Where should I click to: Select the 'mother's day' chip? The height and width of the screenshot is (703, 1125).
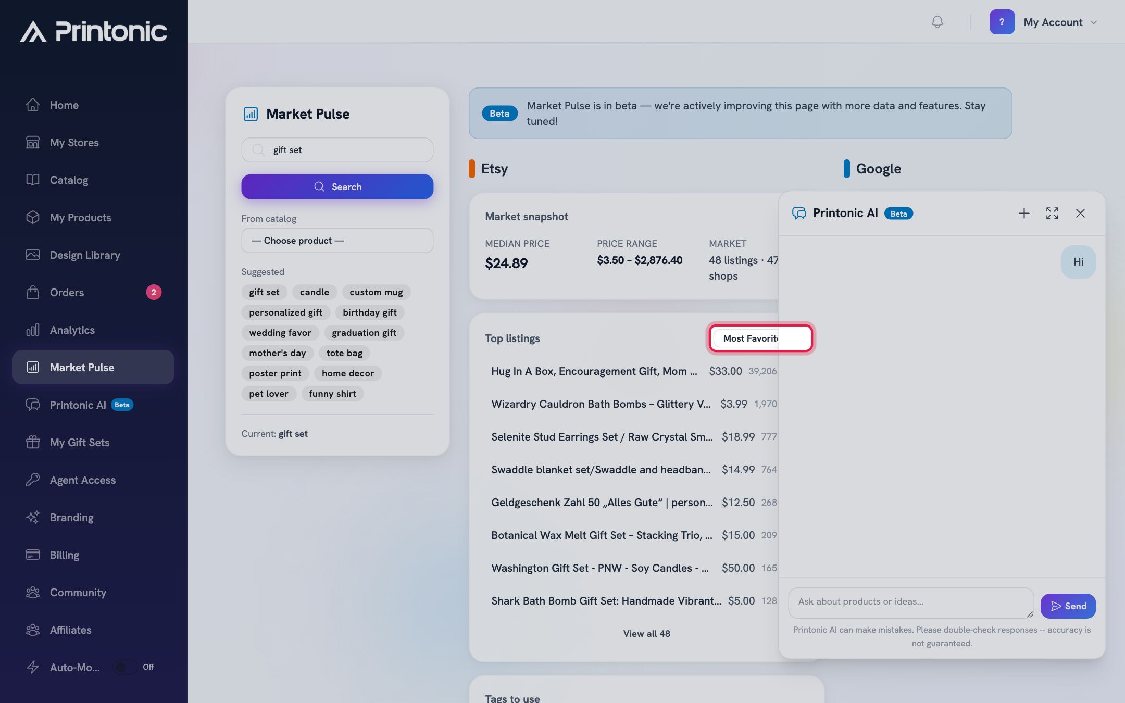click(278, 353)
